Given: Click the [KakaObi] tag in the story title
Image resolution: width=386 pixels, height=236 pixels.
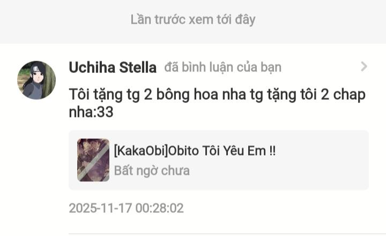Looking at the screenshot, I should (141, 151).
